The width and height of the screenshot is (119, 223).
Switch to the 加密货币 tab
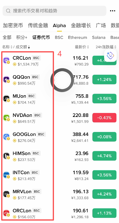(x=13, y=25)
